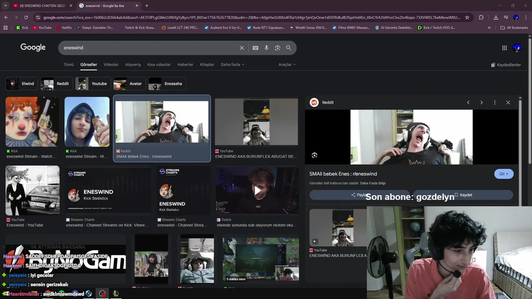Show more bookmarks with the chevron
Image resolution: width=532 pixels, height=299 pixels.
tap(489, 28)
